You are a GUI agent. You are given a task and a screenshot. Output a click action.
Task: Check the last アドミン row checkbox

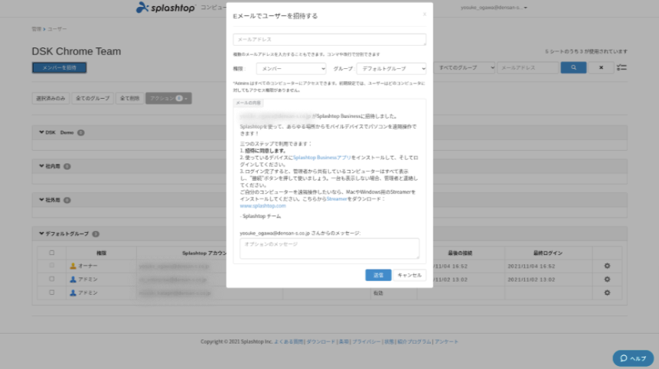pos(52,292)
